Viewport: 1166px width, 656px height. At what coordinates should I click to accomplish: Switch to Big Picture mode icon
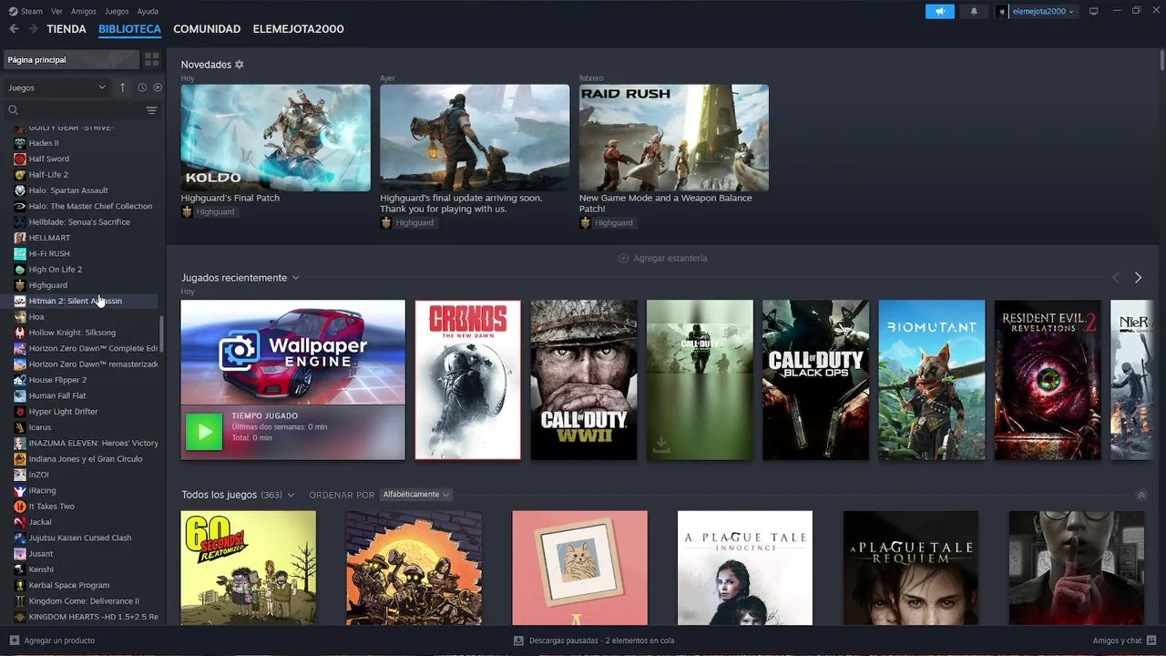tap(1094, 11)
